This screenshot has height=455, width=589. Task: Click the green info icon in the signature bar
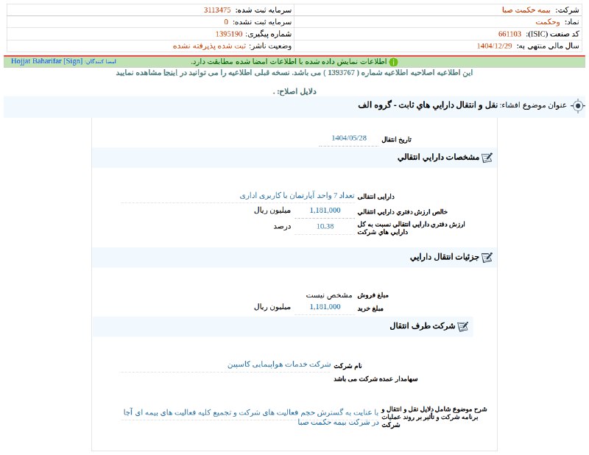tap(393, 62)
